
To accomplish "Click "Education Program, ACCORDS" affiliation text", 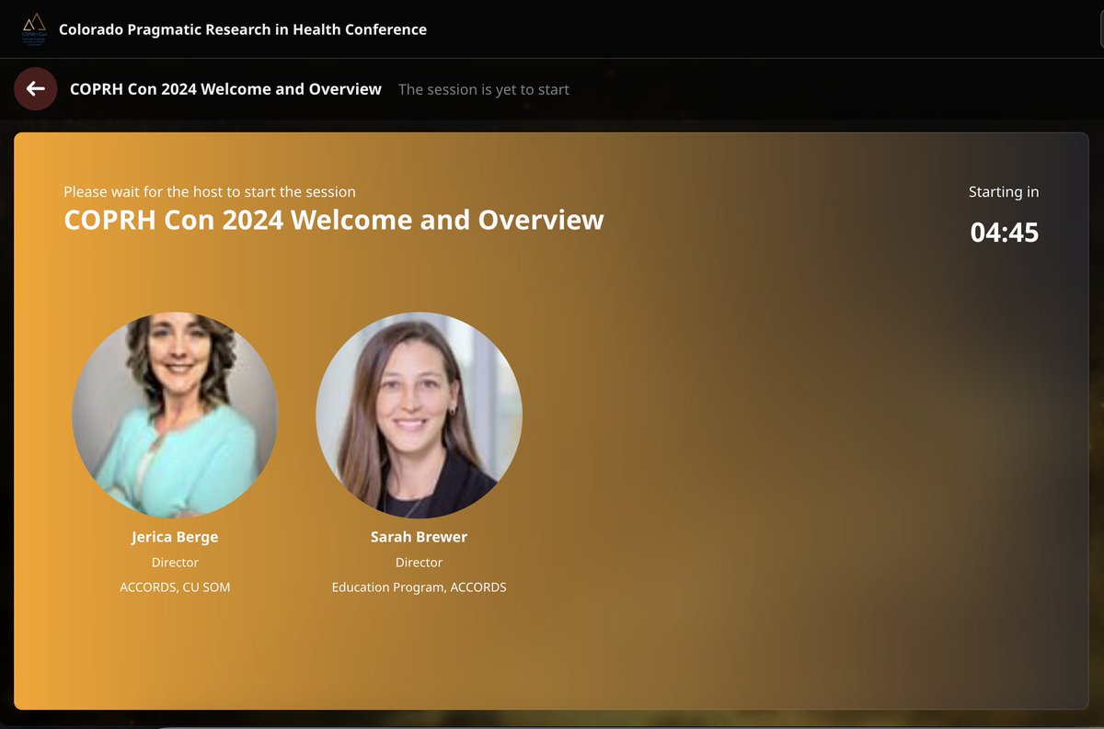I will (419, 587).
